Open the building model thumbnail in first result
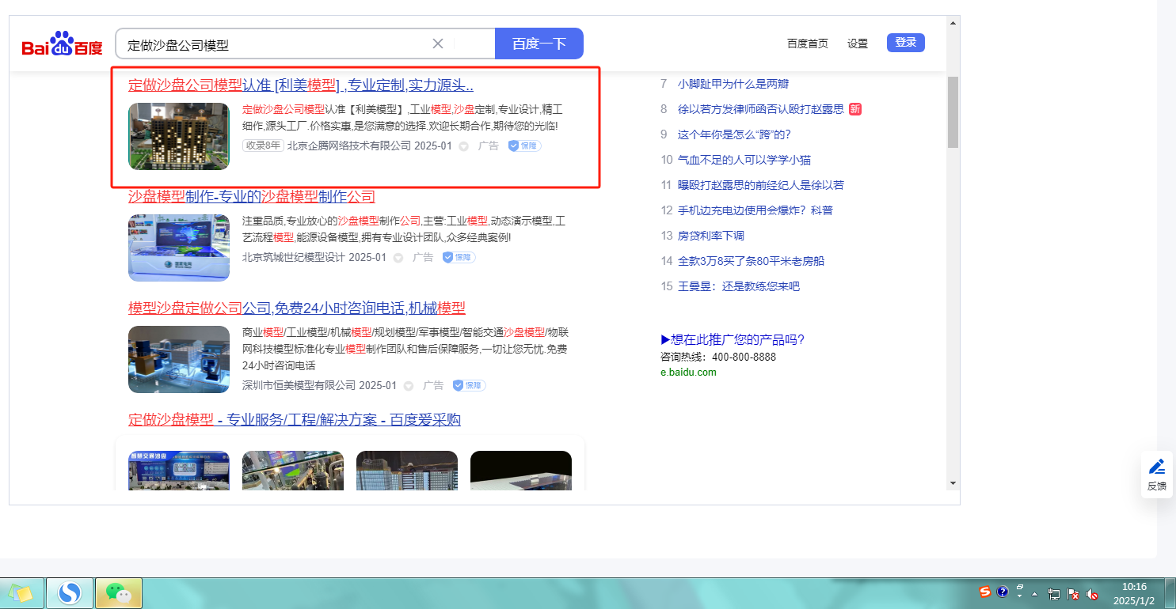1176x609 pixels. tap(179, 136)
